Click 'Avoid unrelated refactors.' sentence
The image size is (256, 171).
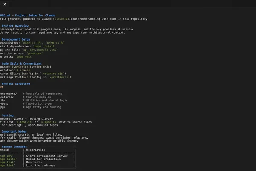pyautogui.click(x=67, y=138)
